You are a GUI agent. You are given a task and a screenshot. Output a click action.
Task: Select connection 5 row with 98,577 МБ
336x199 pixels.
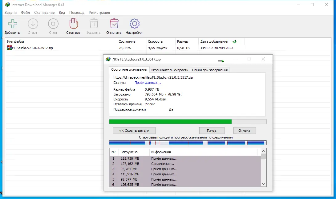pyautogui.click(x=185, y=179)
